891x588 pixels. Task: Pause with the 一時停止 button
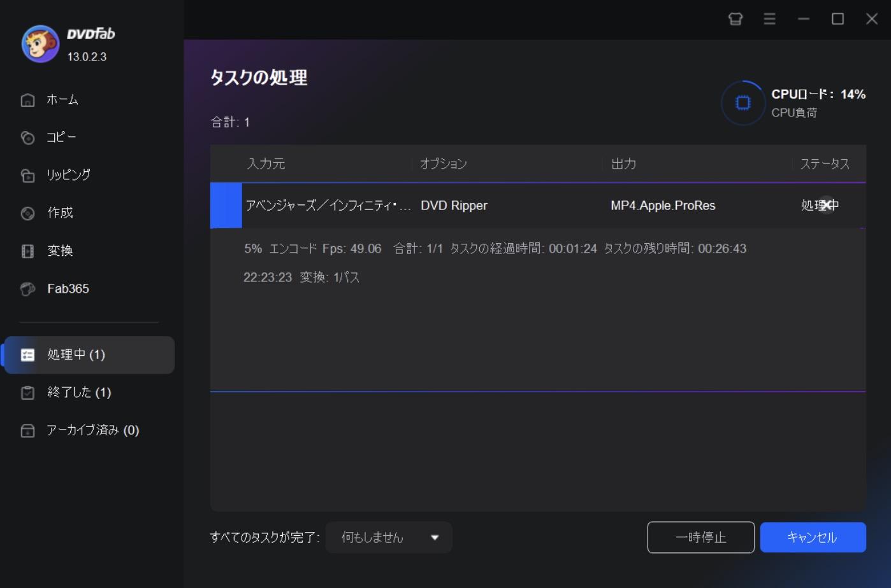(701, 538)
